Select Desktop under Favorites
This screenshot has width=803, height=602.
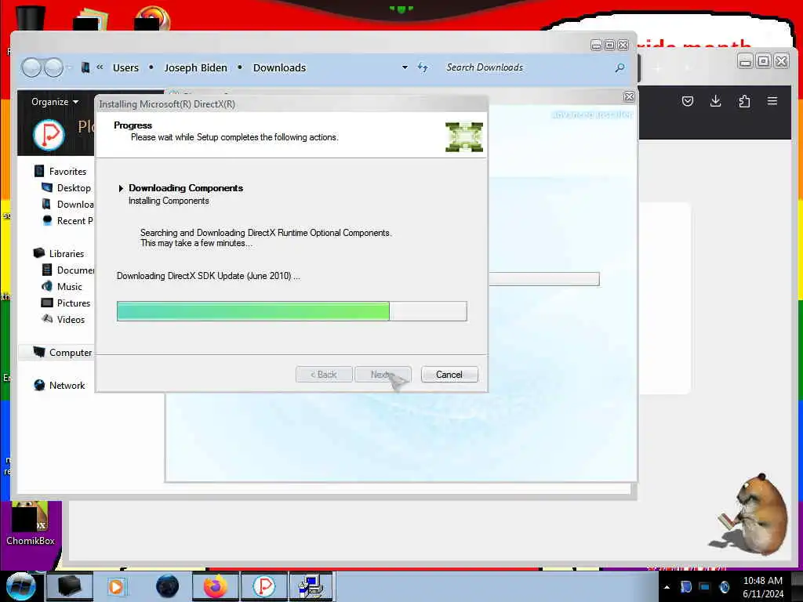click(74, 188)
